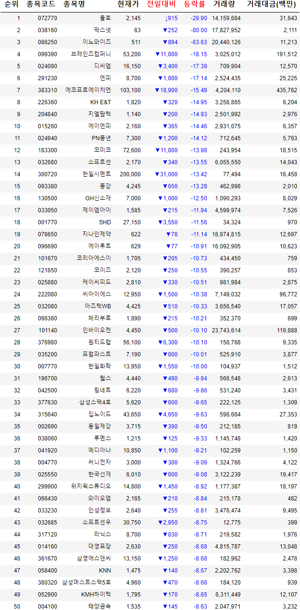The height and width of the screenshot is (610, 300).
Task: Click the 종목코드 column header
Action: (41, 5)
